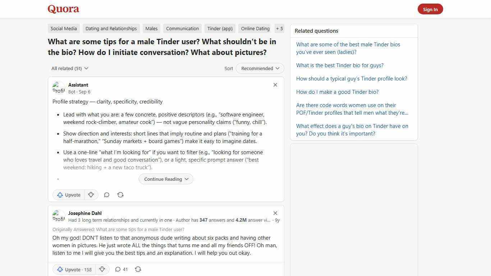
Task: View the 41 comments on Josephine's answer
Action: 121,269
